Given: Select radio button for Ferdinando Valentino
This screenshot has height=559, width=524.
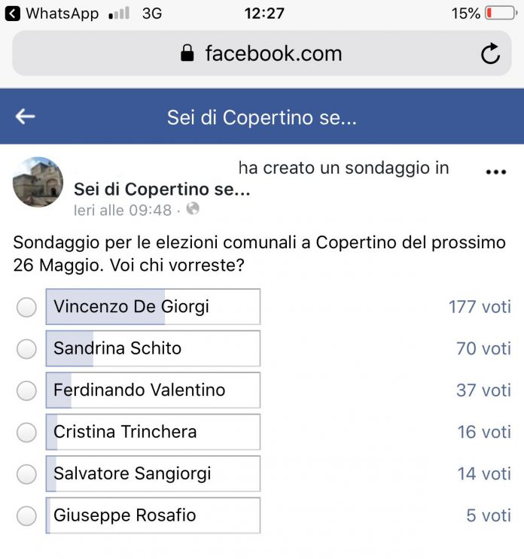Looking at the screenshot, I should tap(26, 391).
